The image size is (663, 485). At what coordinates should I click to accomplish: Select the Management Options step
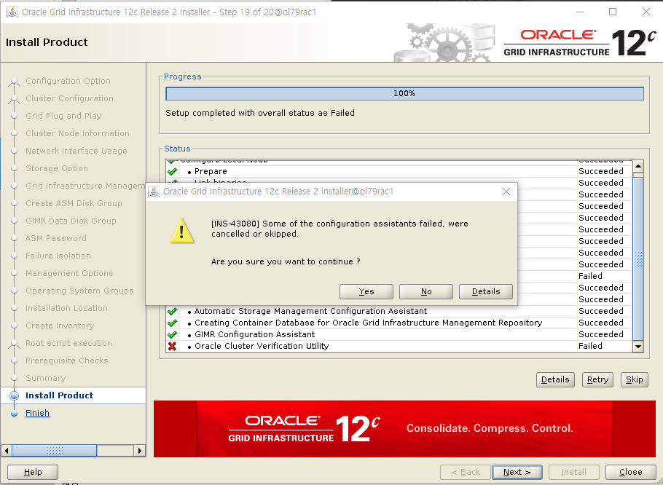[x=69, y=273]
